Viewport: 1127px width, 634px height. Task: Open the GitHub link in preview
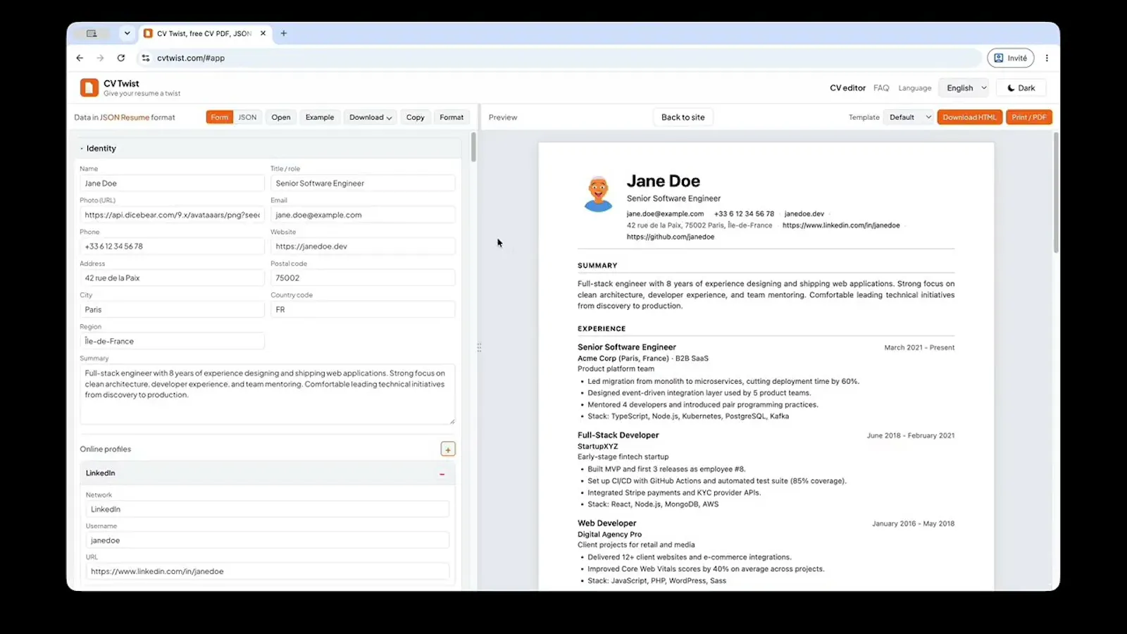(671, 237)
